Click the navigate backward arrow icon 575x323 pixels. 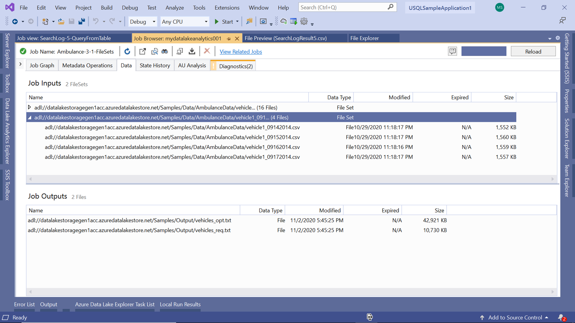click(15, 22)
